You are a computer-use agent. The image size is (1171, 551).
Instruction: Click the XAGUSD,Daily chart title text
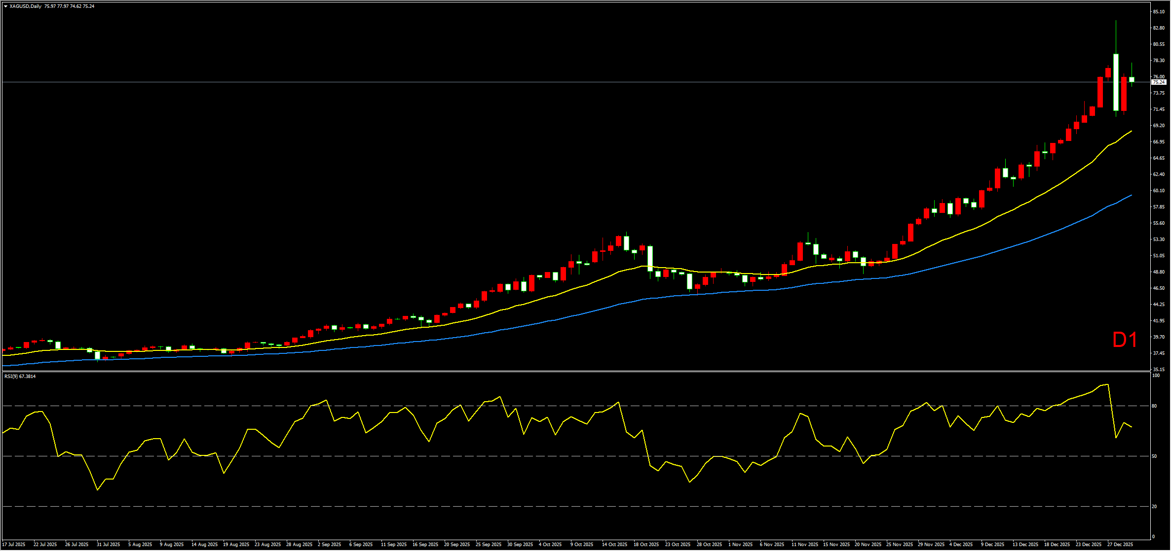click(x=25, y=6)
